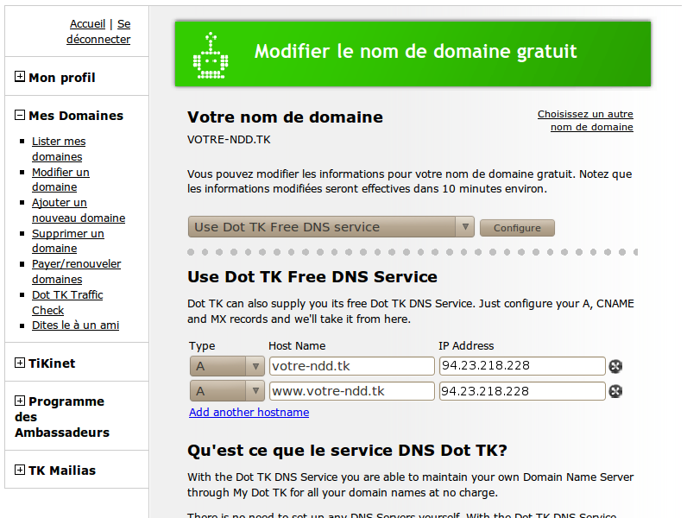Click the IP Address column label

point(466,346)
